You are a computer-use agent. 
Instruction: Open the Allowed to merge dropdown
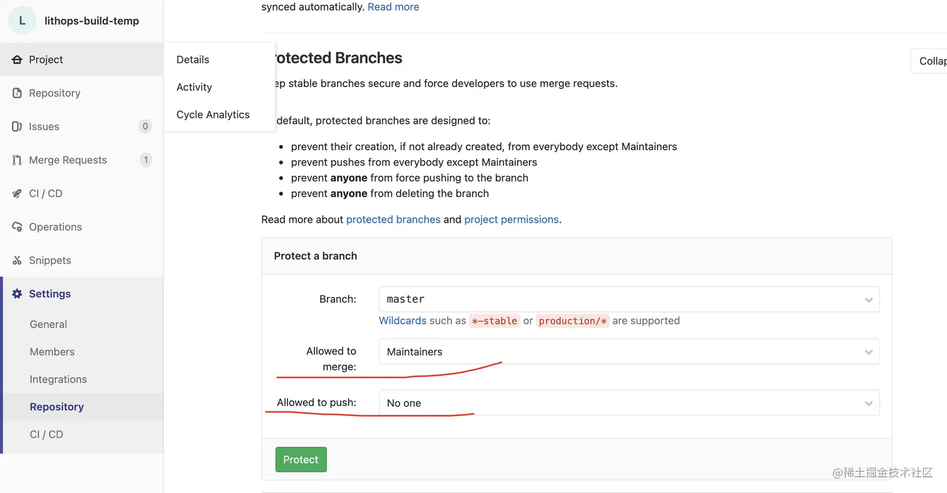coord(629,352)
